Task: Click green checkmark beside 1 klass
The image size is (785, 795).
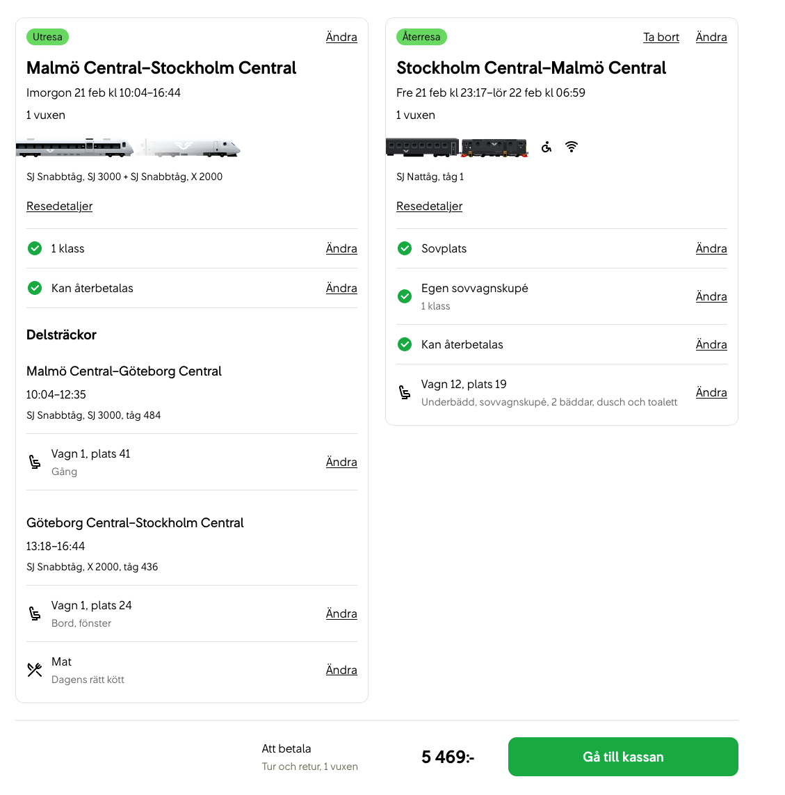Action: coord(35,248)
